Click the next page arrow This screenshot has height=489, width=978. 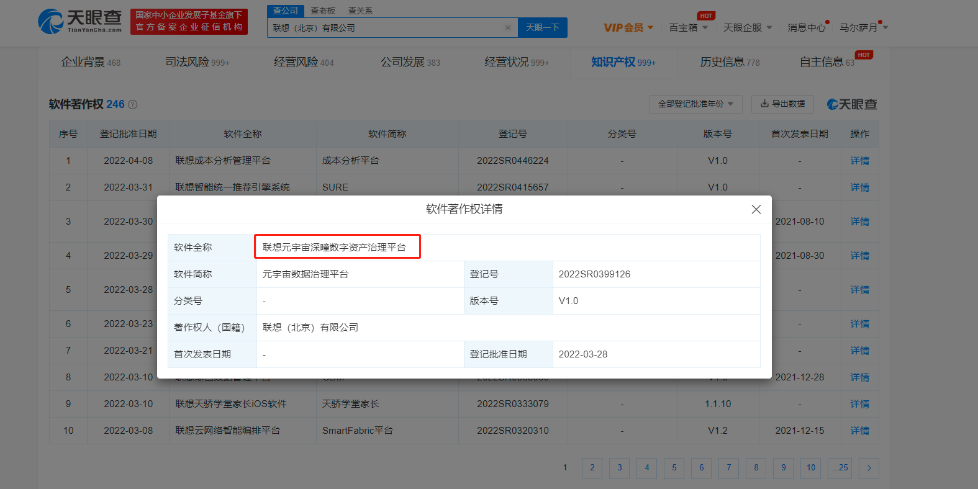click(x=869, y=468)
